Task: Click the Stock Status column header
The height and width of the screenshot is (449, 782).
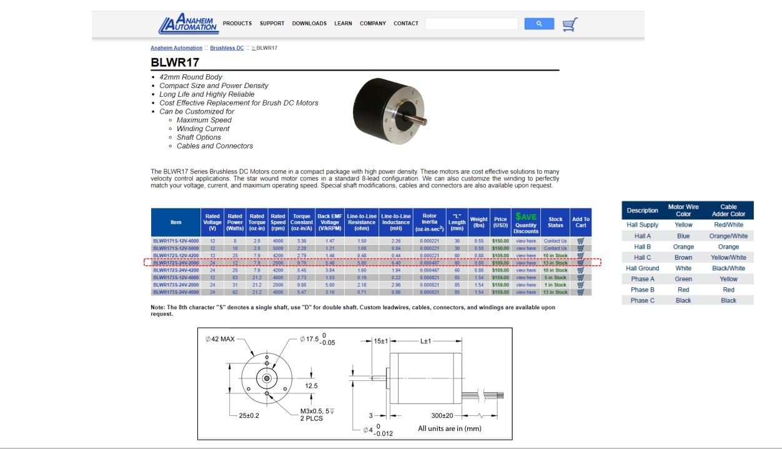Action: coord(555,223)
